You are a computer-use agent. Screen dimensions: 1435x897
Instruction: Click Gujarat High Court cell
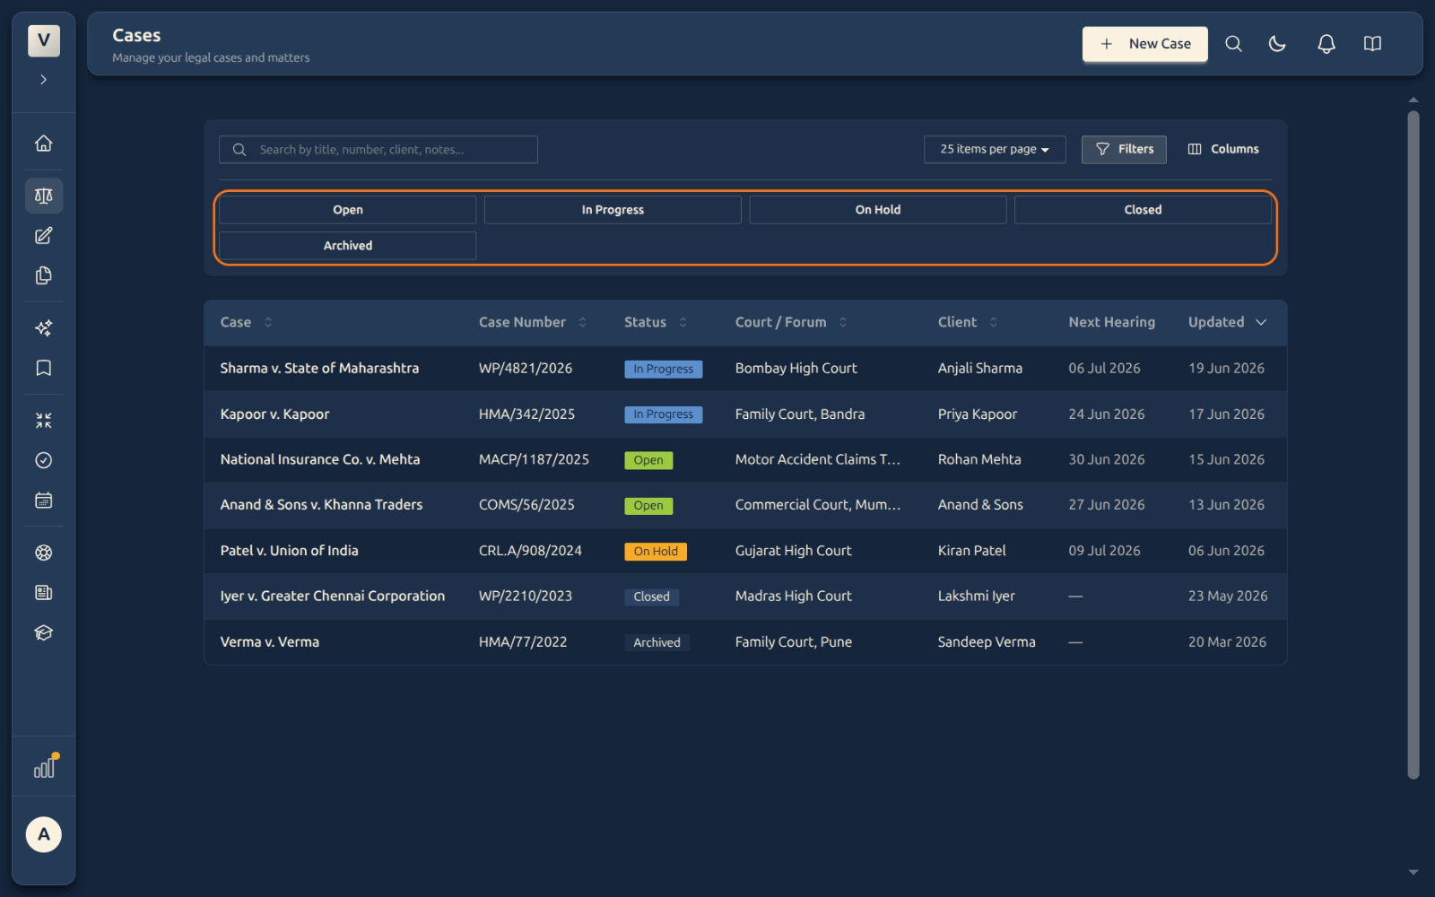(793, 551)
